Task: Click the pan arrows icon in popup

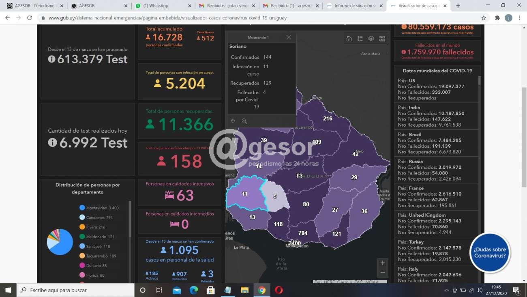Action: tap(233, 121)
